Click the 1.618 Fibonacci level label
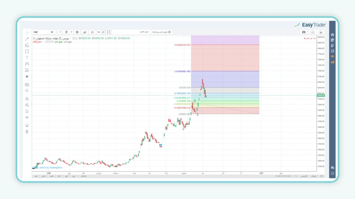The height and width of the screenshot is (199, 355). click(x=182, y=71)
